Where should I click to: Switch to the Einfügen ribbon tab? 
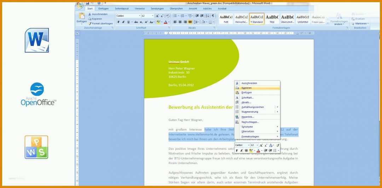click(x=104, y=8)
